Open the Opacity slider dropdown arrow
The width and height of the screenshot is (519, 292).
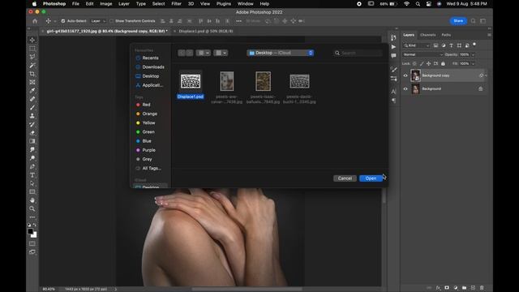(x=473, y=54)
